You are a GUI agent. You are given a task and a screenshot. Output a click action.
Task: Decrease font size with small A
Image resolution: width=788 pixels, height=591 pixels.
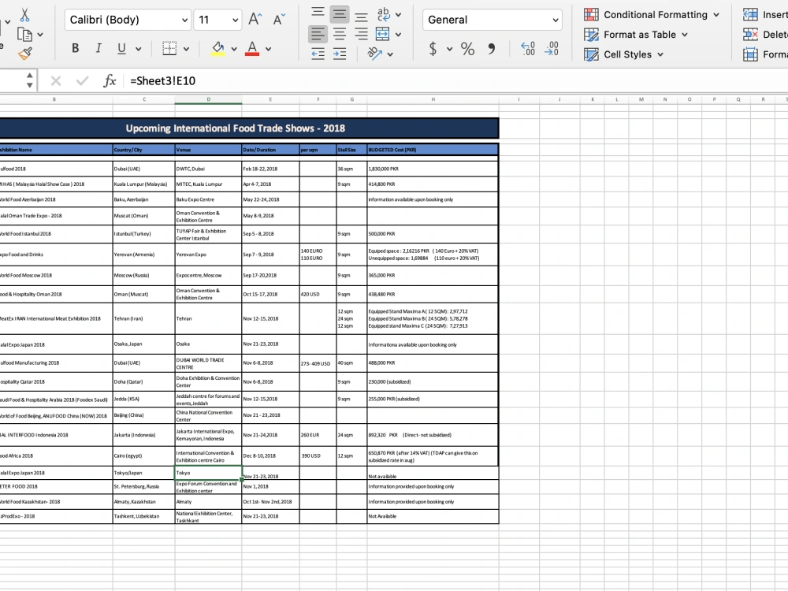coord(279,20)
